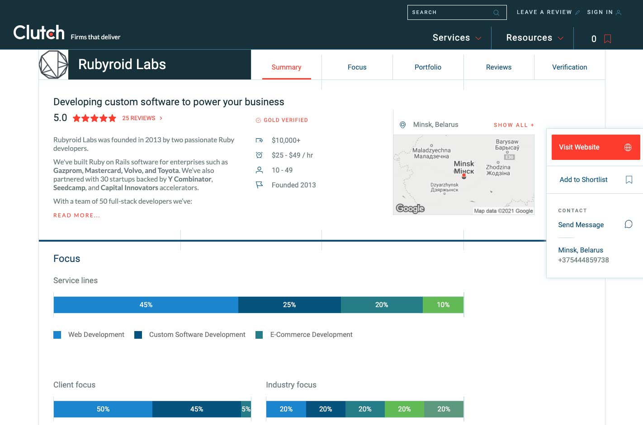Expand locations with Show All +
This screenshot has width=643, height=425.
tap(514, 125)
